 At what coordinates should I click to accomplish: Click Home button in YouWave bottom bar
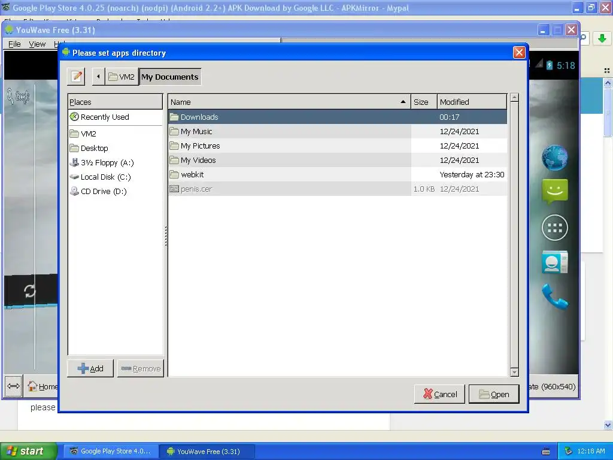click(x=43, y=386)
